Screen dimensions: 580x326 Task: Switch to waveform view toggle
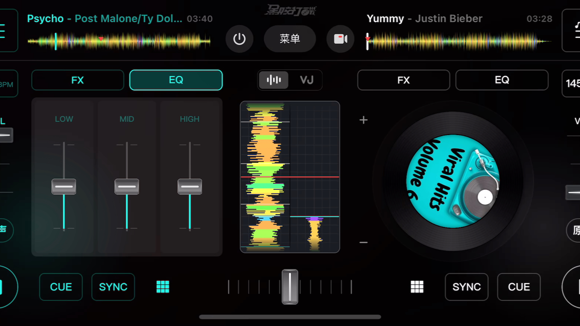tap(274, 80)
